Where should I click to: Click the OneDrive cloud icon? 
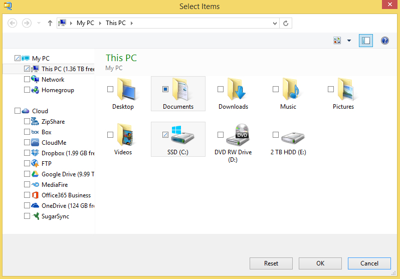[35, 205]
